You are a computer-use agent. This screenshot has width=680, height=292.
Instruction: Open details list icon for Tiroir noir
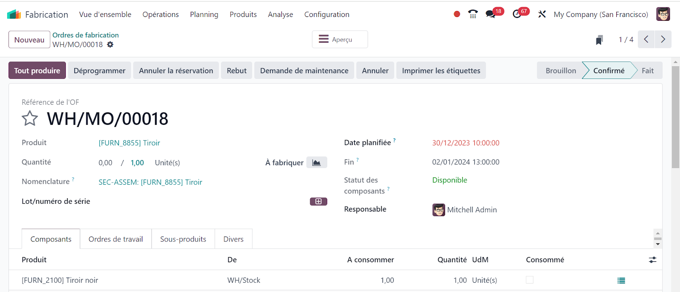click(x=621, y=281)
